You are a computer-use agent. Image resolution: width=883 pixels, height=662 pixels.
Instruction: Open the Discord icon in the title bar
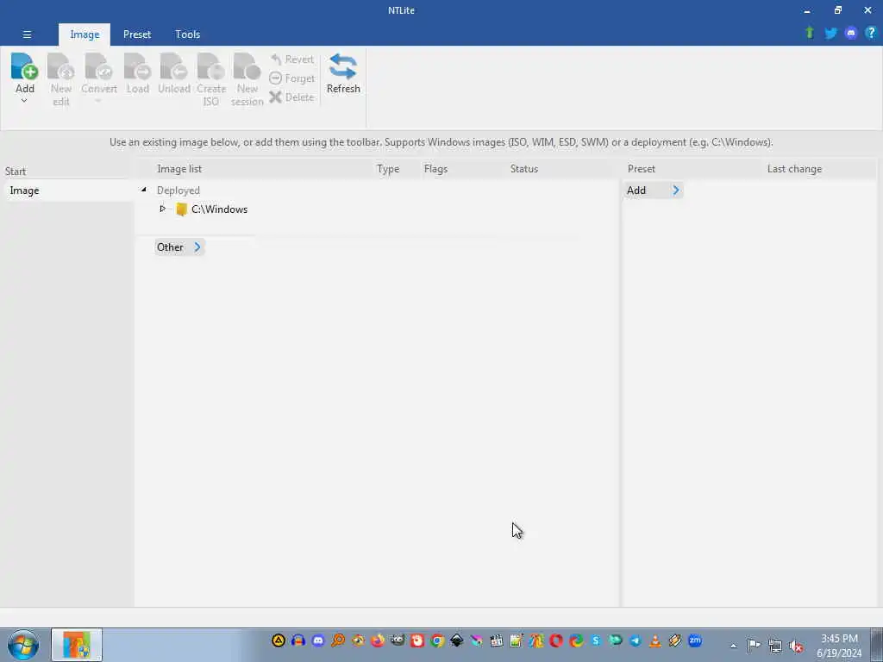[851, 34]
